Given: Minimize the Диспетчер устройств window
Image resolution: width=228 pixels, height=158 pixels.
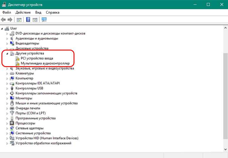Looking at the screenshot, I should pyautogui.click(x=195, y=4).
